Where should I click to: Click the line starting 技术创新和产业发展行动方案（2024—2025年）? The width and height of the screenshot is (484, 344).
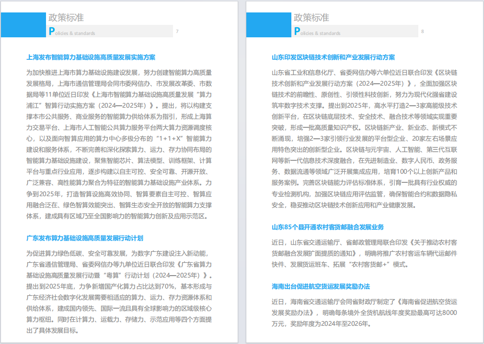coord(365,84)
